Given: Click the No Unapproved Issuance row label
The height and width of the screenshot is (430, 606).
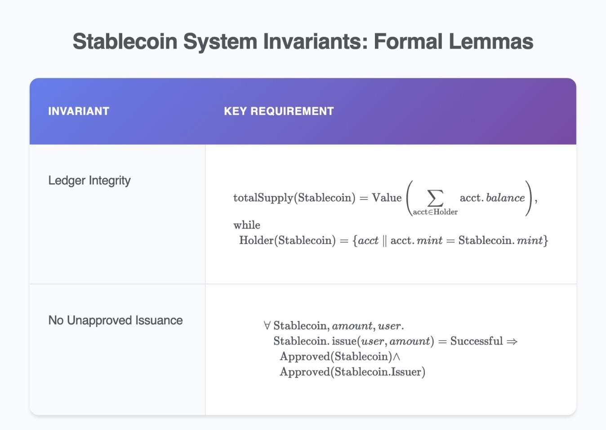Looking at the screenshot, I should click(x=116, y=320).
